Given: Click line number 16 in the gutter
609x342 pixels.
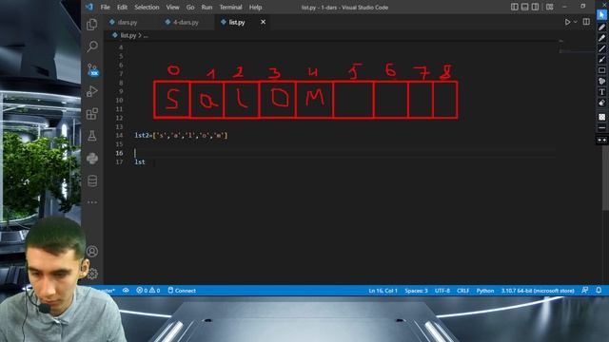Looking at the screenshot, I should tap(119, 153).
